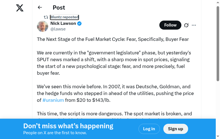The height and width of the screenshot is (139, 220).
Task: Click the "Post" header title
Action: tap(59, 8)
